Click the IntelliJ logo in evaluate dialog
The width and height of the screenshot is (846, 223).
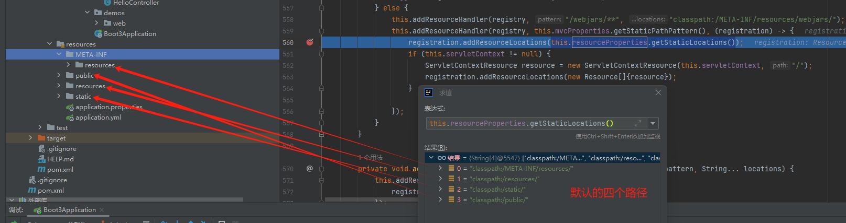[429, 92]
